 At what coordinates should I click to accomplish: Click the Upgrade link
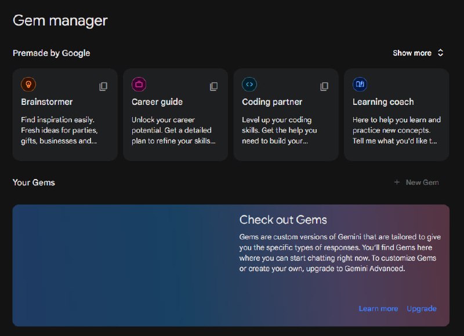[x=422, y=309]
